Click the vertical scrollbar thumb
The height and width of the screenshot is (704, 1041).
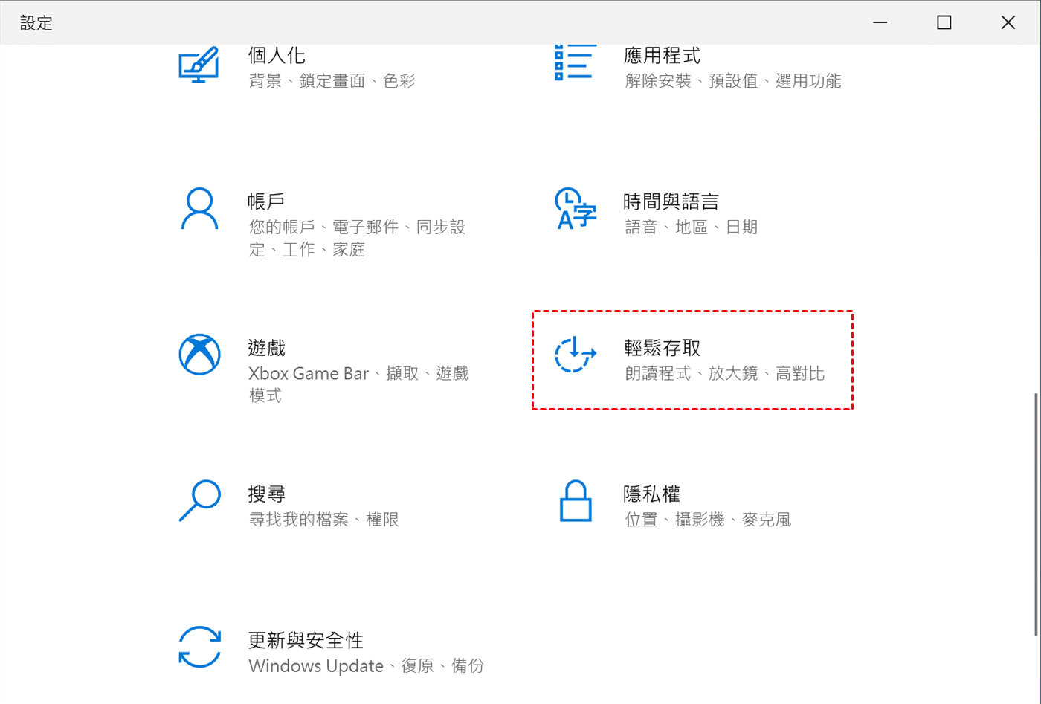tap(1037, 514)
